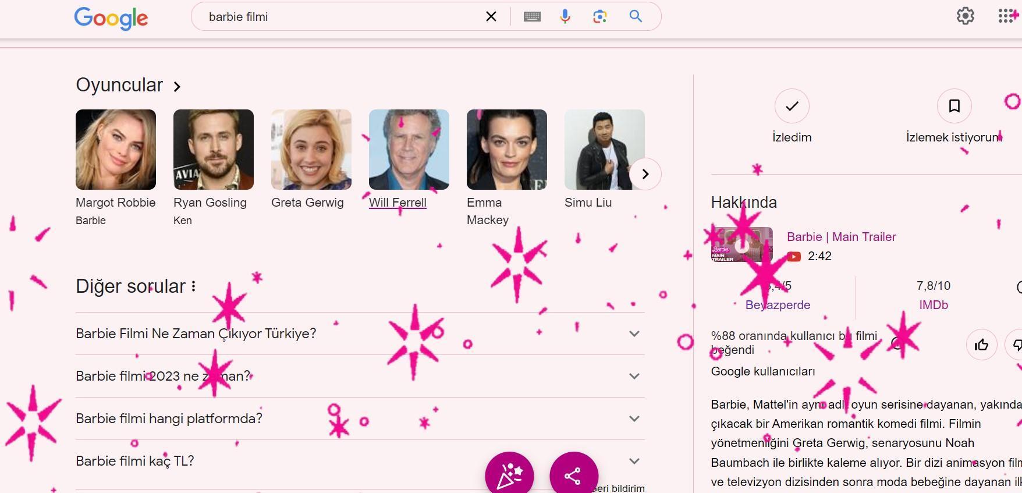Click the Emma Mackey name
Screen dimensions: 1022x493
(x=488, y=211)
